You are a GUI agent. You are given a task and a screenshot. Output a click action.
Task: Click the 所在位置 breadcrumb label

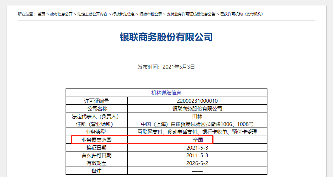[27, 14]
